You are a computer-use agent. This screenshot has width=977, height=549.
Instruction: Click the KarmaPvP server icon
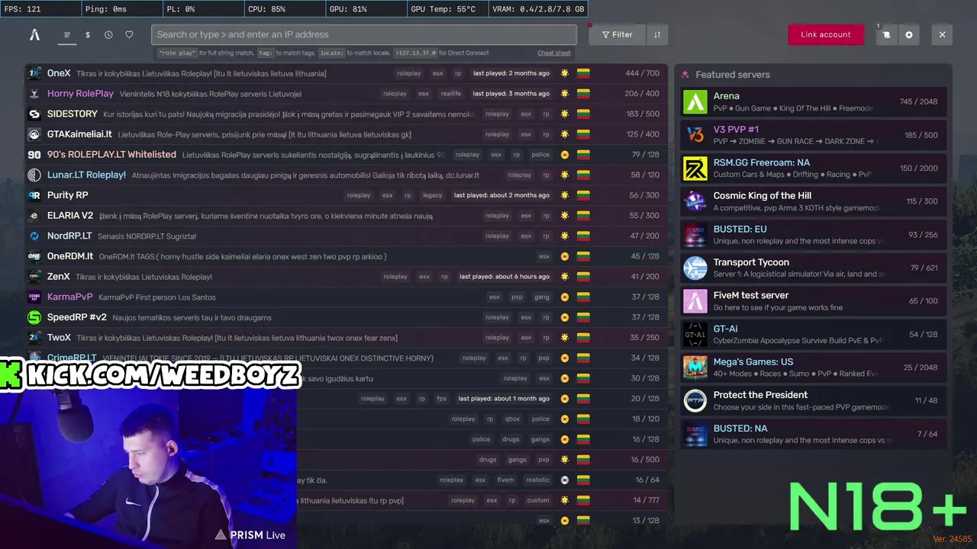[34, 297]
